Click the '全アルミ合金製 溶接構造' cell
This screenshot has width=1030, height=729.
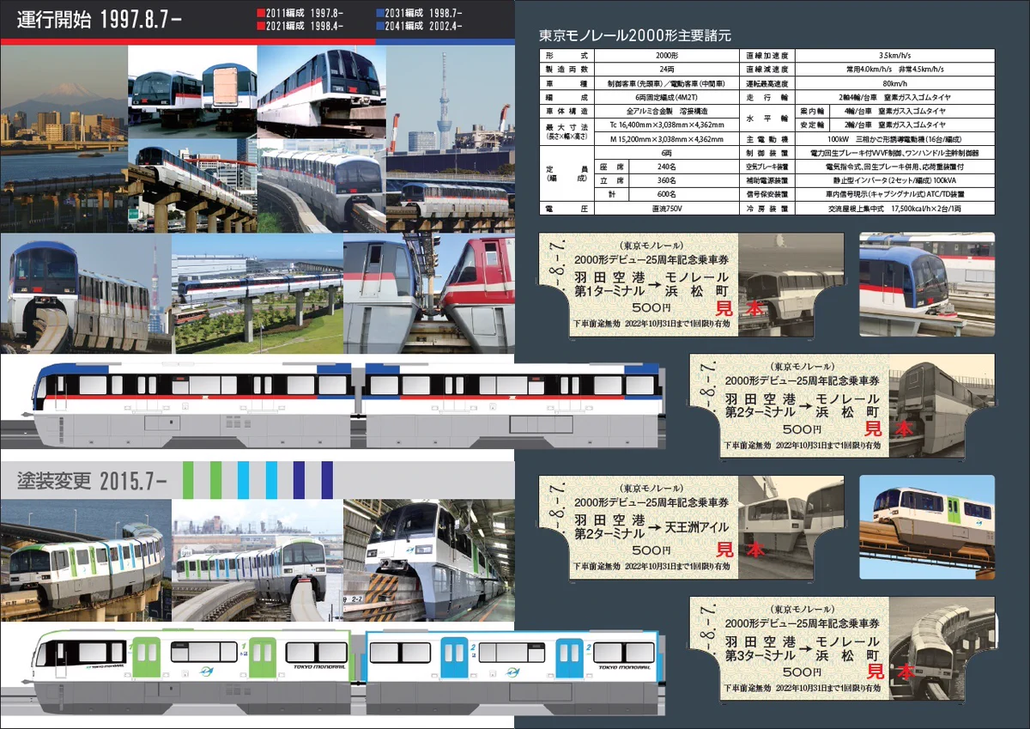pos(667,112)
